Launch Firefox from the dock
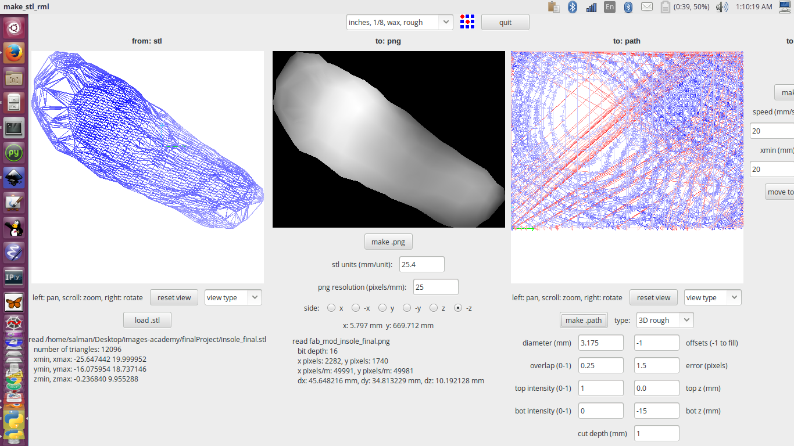This screenshot has width=794, height=446. 13,52
